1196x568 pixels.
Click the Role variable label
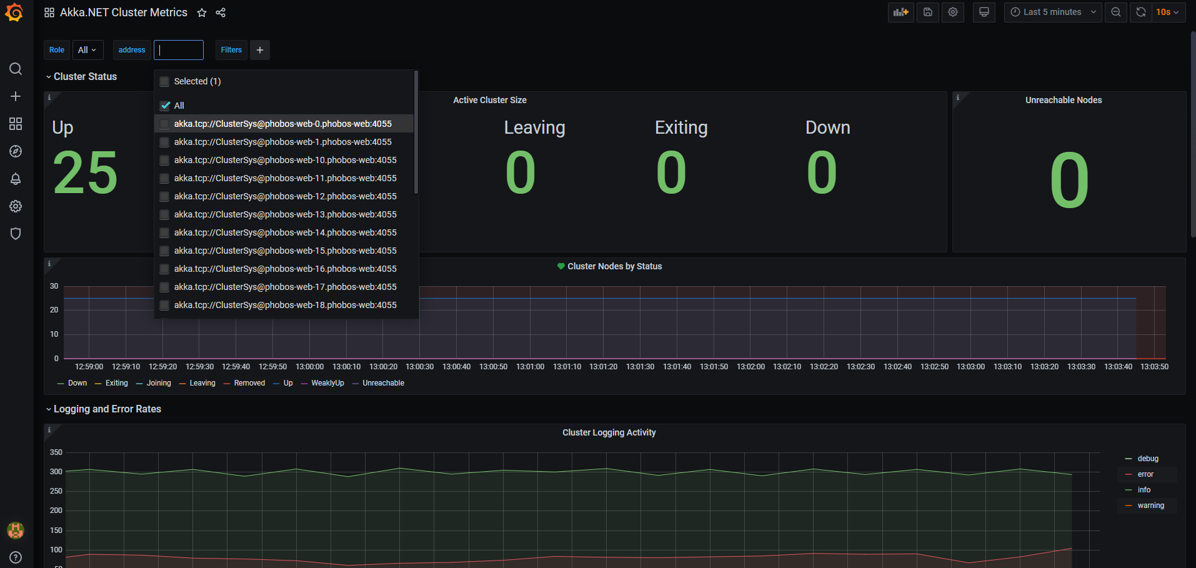[57, 50]
